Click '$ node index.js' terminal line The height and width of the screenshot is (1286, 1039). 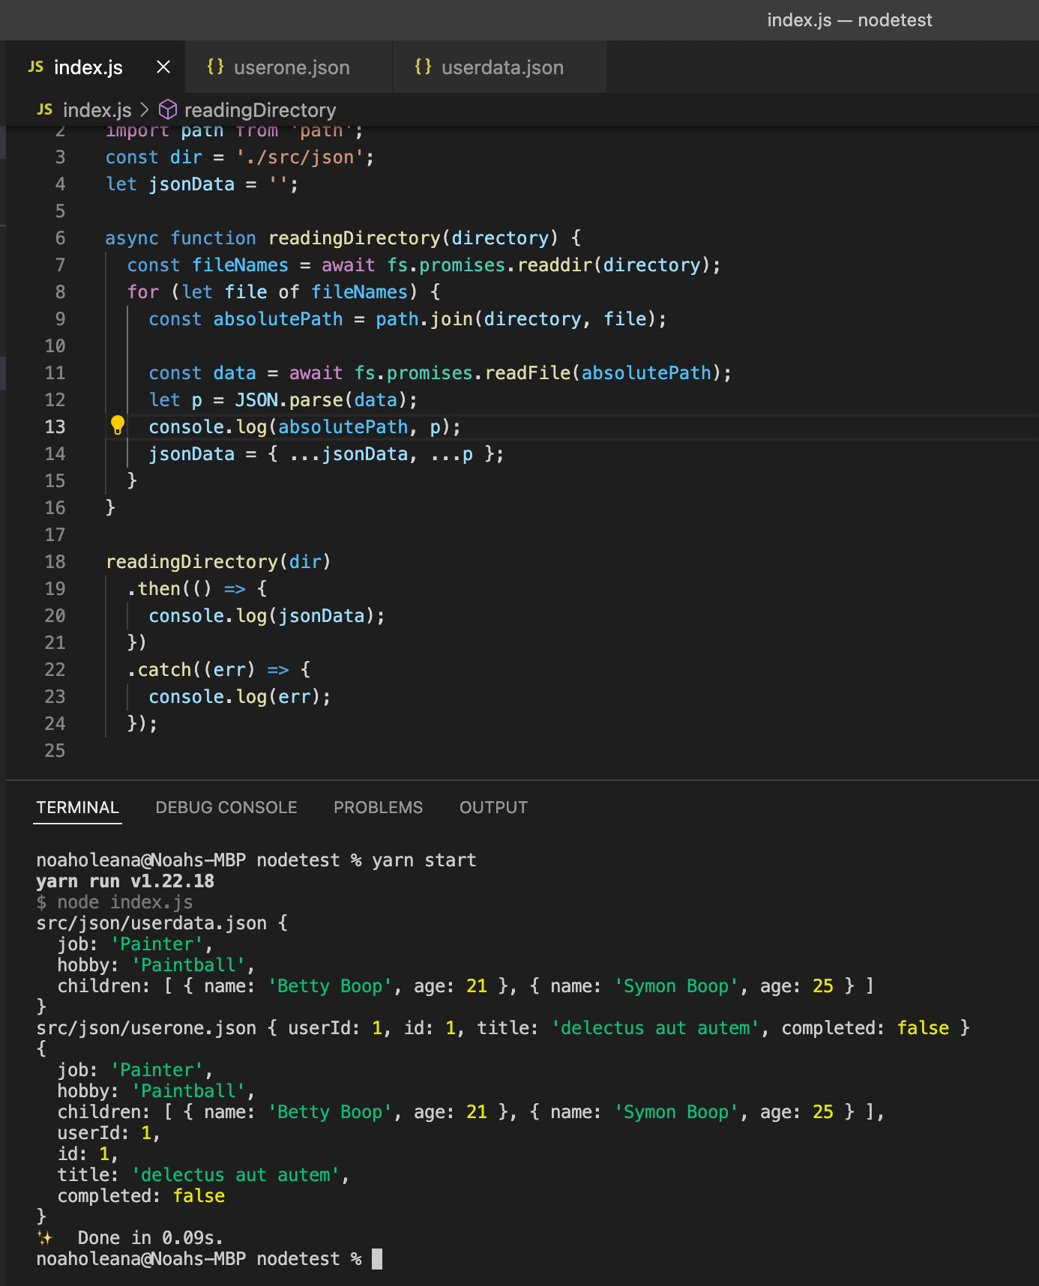(x=115, y=902)
